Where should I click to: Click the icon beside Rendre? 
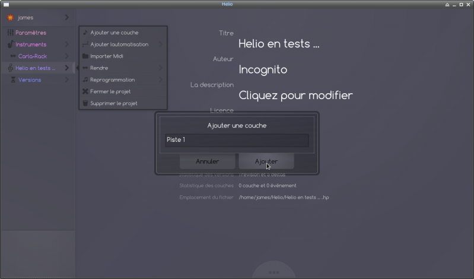point(85,68)
